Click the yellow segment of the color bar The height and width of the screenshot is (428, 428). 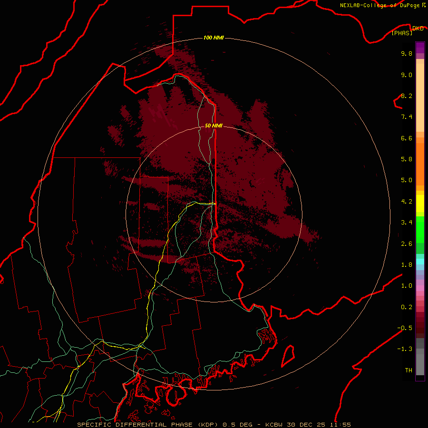[x=420, y=204]
